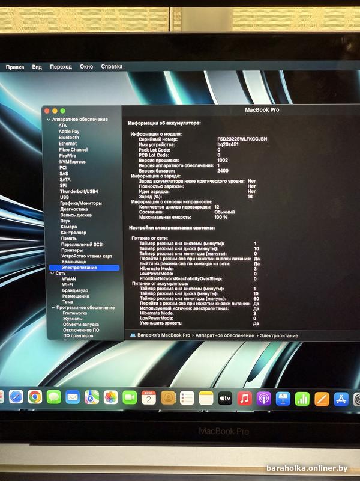Select USB in the sidebar
The width and height of the screenshot is (360, 481).
pyautogui.click(x=64, y=197)
